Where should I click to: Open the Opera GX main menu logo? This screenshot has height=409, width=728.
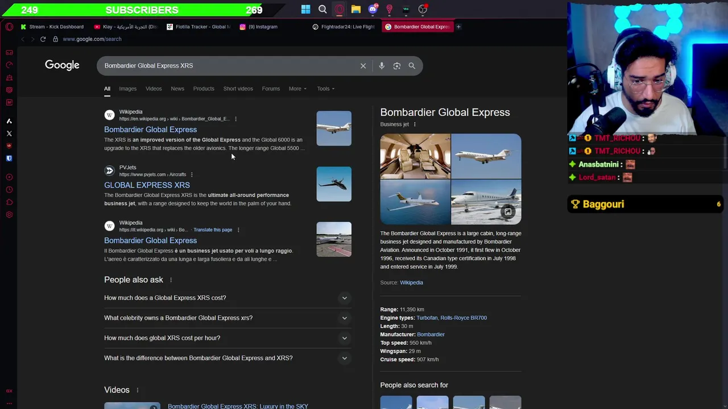coord(9,27)
